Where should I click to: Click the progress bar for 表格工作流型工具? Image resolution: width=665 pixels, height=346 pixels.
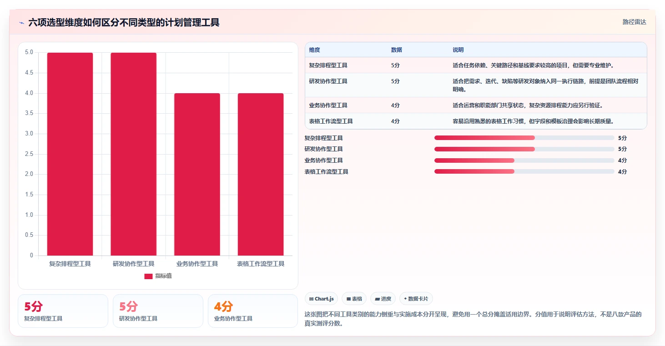coord(524,171)
